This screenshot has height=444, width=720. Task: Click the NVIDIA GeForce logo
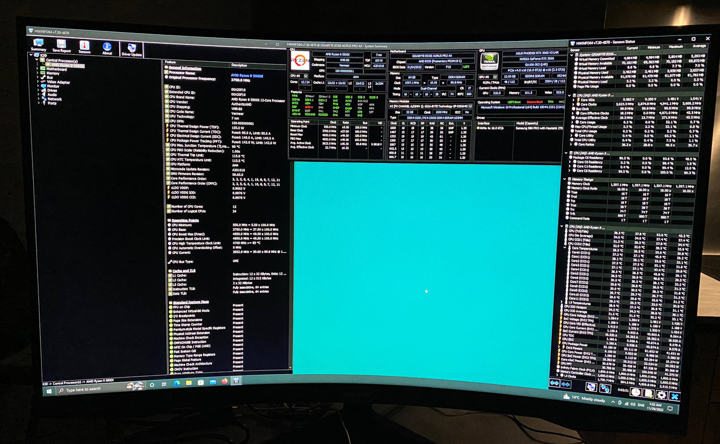coord(489,60)
